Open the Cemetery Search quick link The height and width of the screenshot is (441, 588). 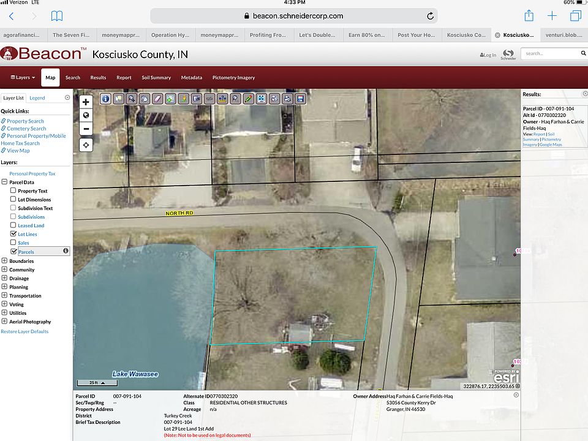click(x=26, y=128)
